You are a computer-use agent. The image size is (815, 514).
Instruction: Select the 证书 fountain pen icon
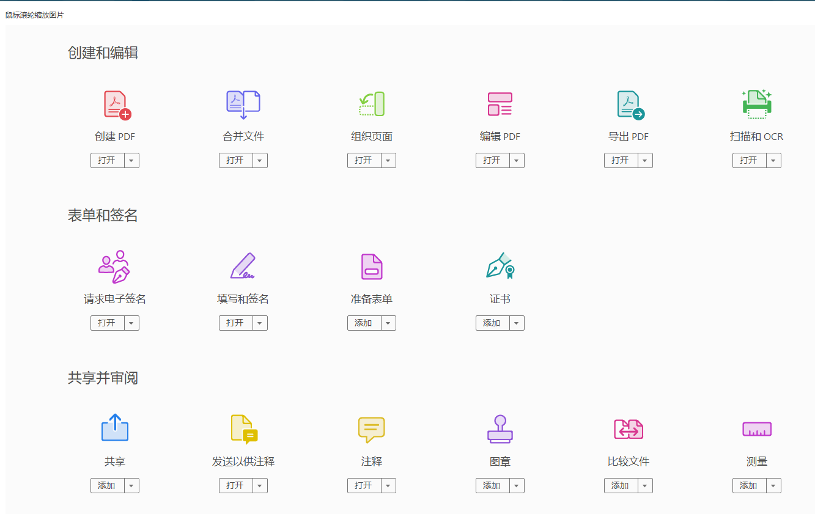(500, 267)
